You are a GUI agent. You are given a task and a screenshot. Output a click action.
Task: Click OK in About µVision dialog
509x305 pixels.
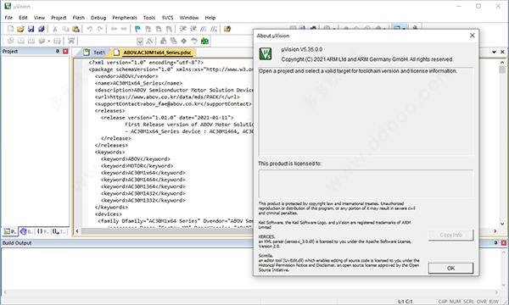(450, 268)
